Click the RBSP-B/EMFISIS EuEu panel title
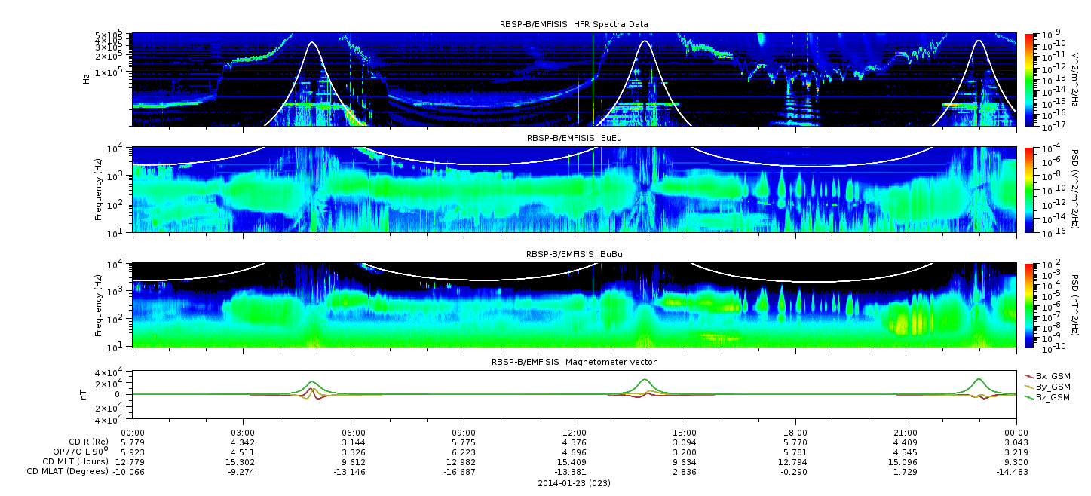The height and width of the screenshot is (496, 1091). point(574,138)
